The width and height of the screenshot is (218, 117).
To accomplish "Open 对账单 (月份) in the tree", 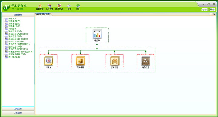I will [x=14, y=26].
